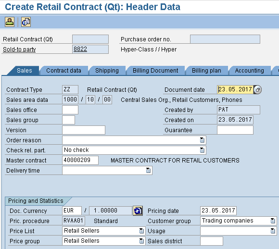This screenshot has width=279, height=249.
Task: Expand the Customer group dropdown
Action: [273, 221]
